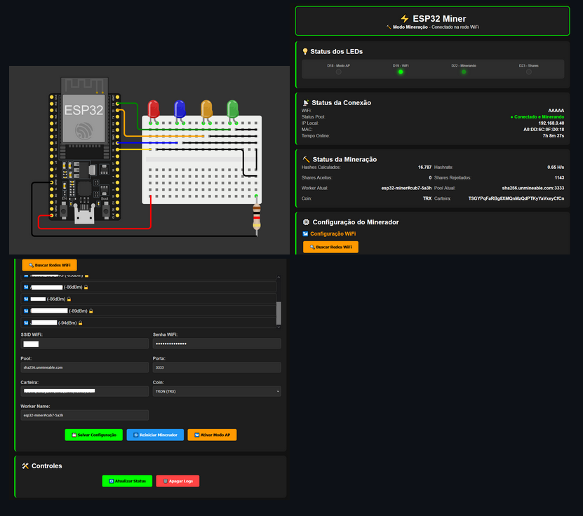Click the resistor beside the breadboard
Image resolution: width=583 pixels, height=516 pixels.
point(257,217)
